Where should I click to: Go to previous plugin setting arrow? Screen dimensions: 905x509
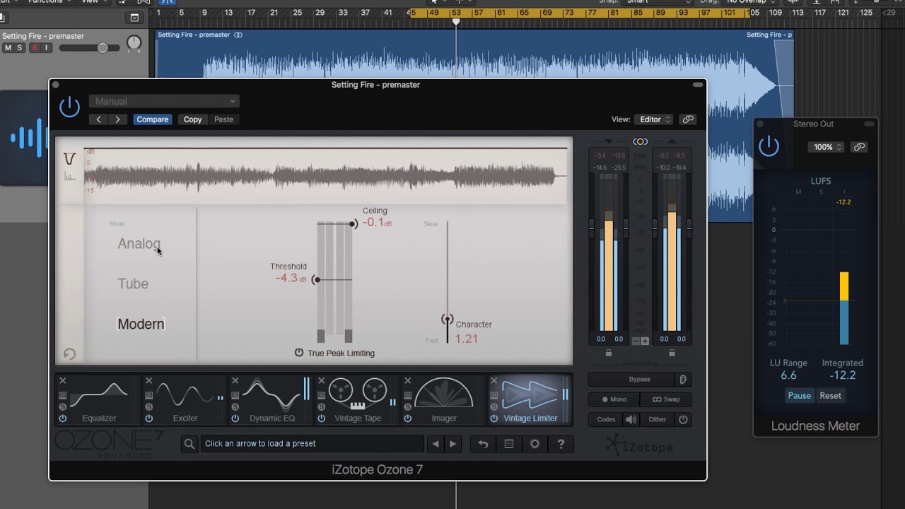[x=99, y=119]
